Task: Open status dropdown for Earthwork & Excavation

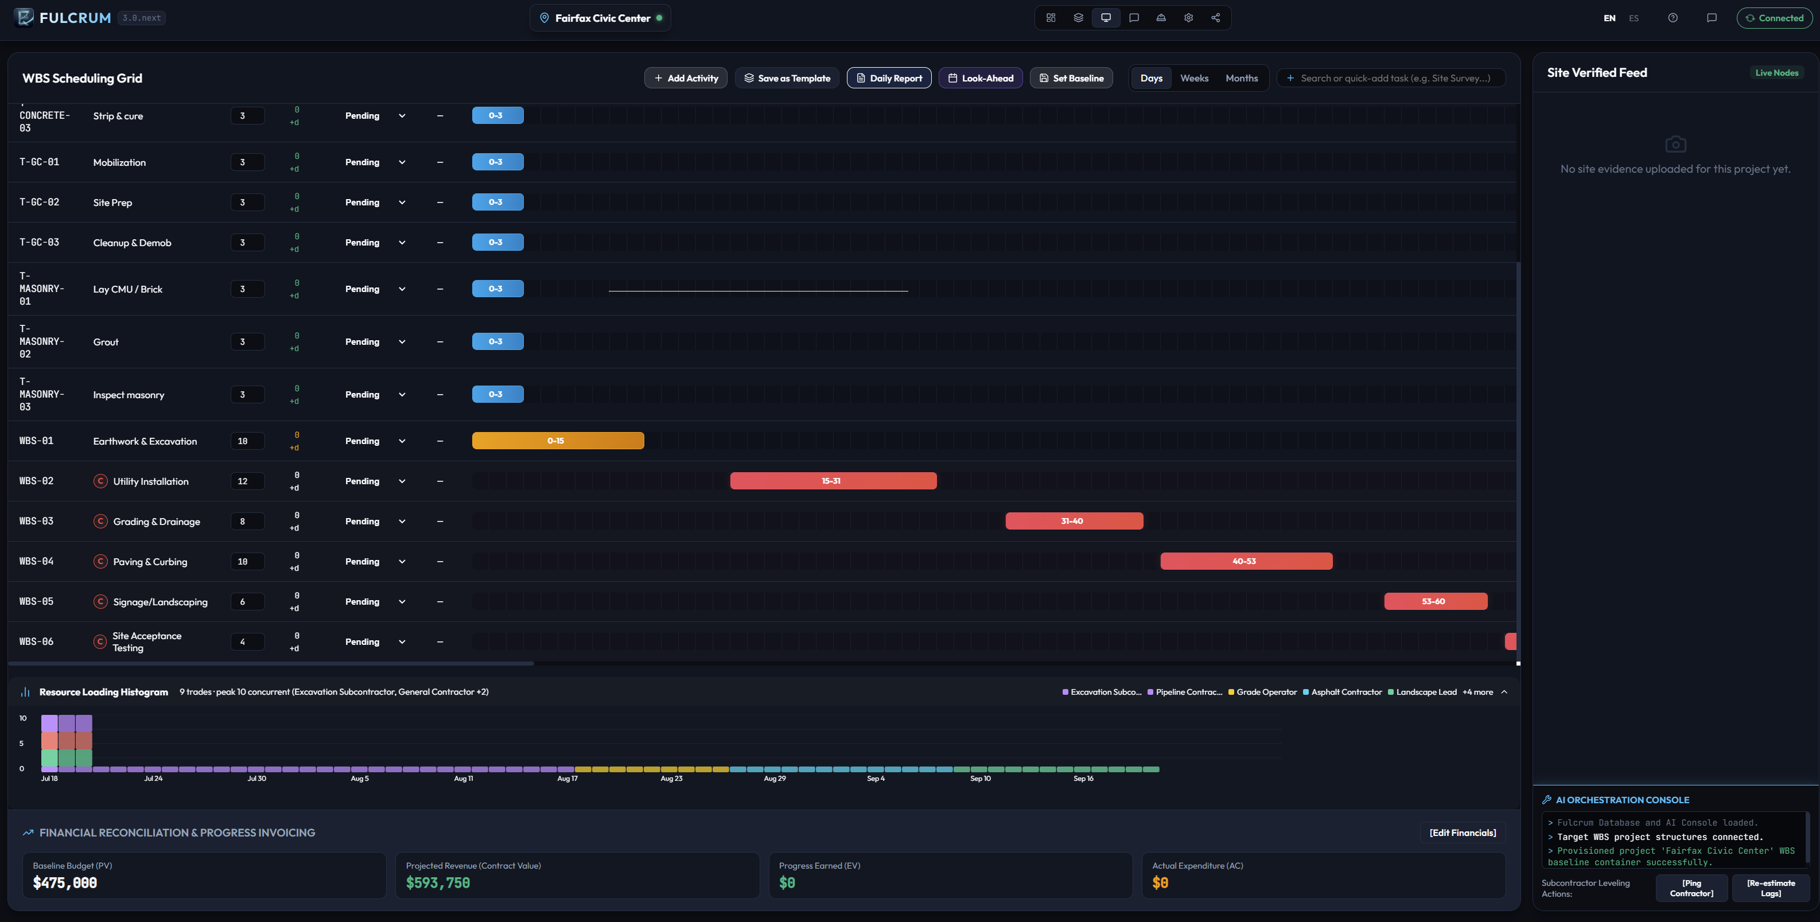Action: (375, 441)
